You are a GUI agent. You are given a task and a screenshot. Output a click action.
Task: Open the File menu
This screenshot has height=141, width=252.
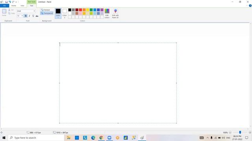[x=4, y=5]
